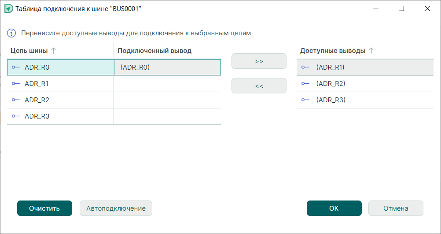
Task: Click pin icon of available (ADR_R3) output
Action: pyautogui.click(x=305, y=100)
